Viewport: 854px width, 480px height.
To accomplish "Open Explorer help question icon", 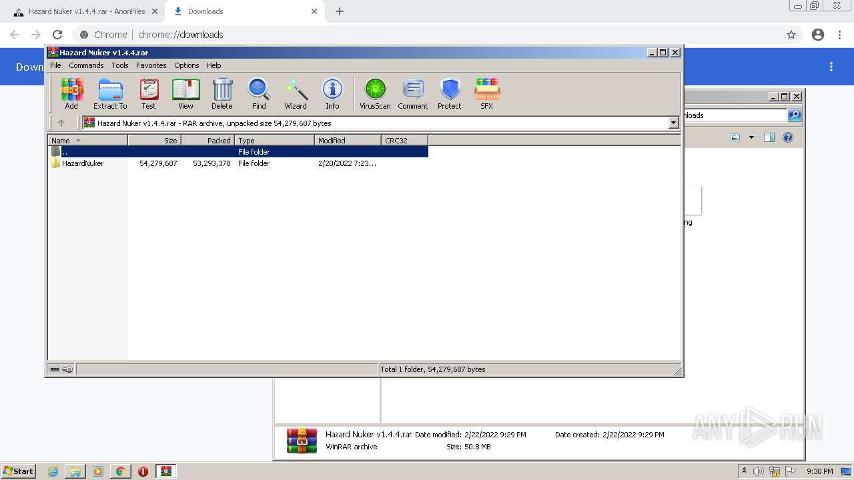I will coord(788,137).
